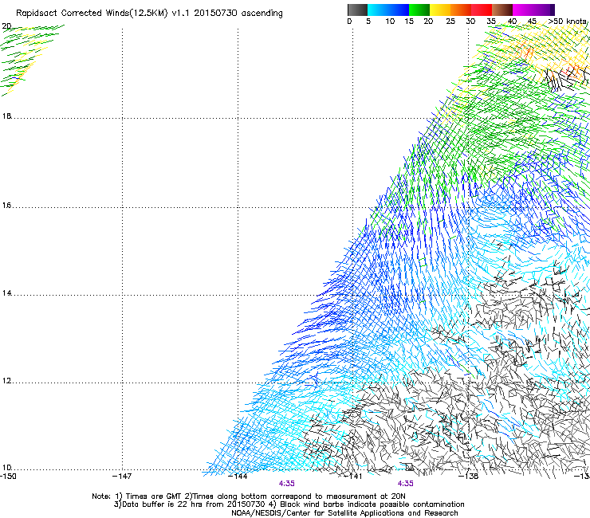Viewport: 590px width, 518px height.
Task: Click 'Times along bottom correspond to measurement' note
Action: pyautogui.click(x=285, y=496)
